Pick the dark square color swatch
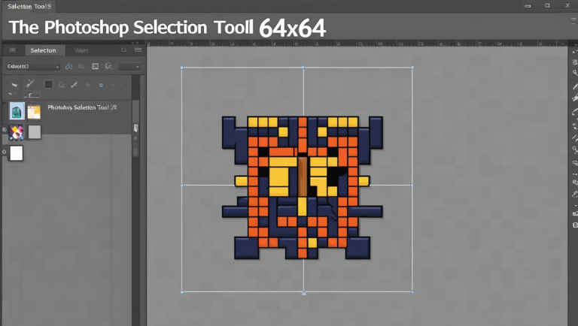The image size is (578, 326). 48,84
